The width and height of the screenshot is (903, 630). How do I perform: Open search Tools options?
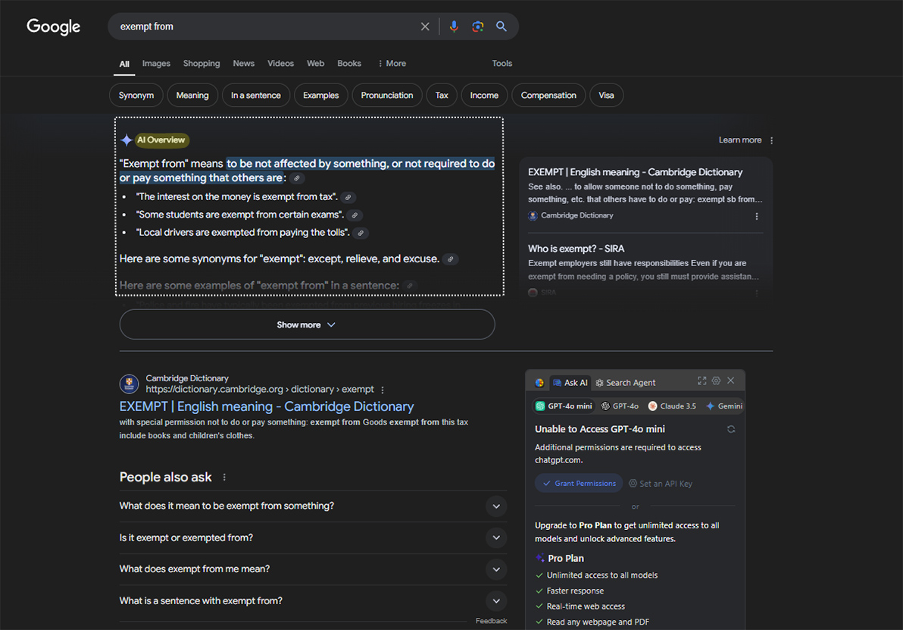coord(501,64)
